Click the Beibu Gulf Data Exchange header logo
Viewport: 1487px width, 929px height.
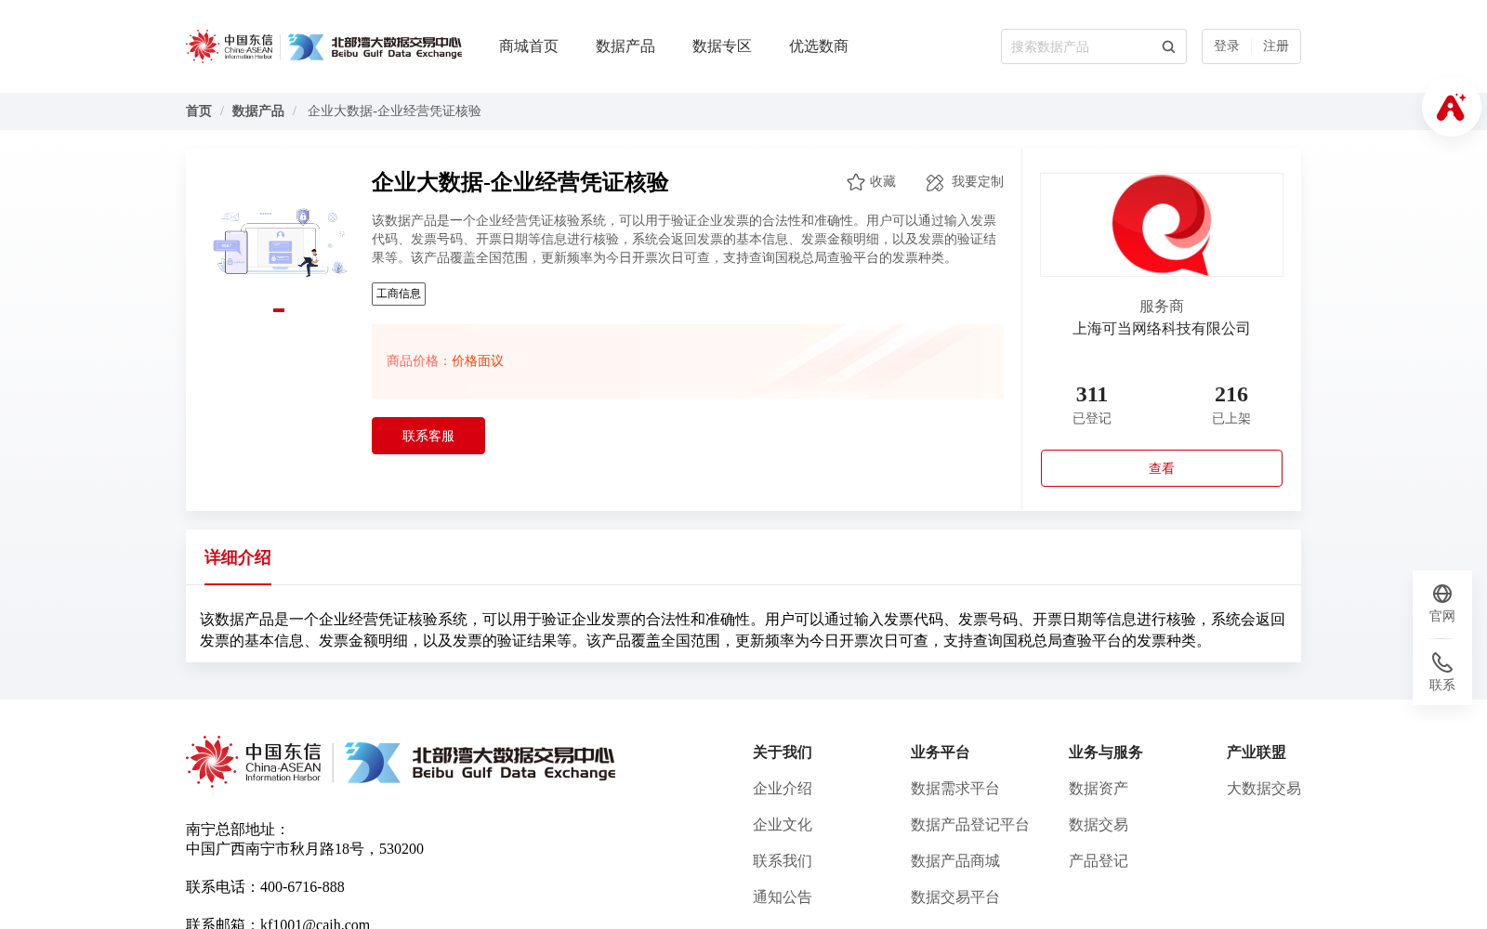click(x=375, y=46)
